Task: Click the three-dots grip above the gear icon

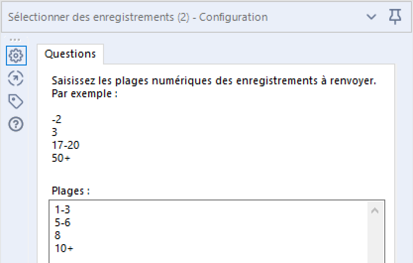Action: (15, 40)
